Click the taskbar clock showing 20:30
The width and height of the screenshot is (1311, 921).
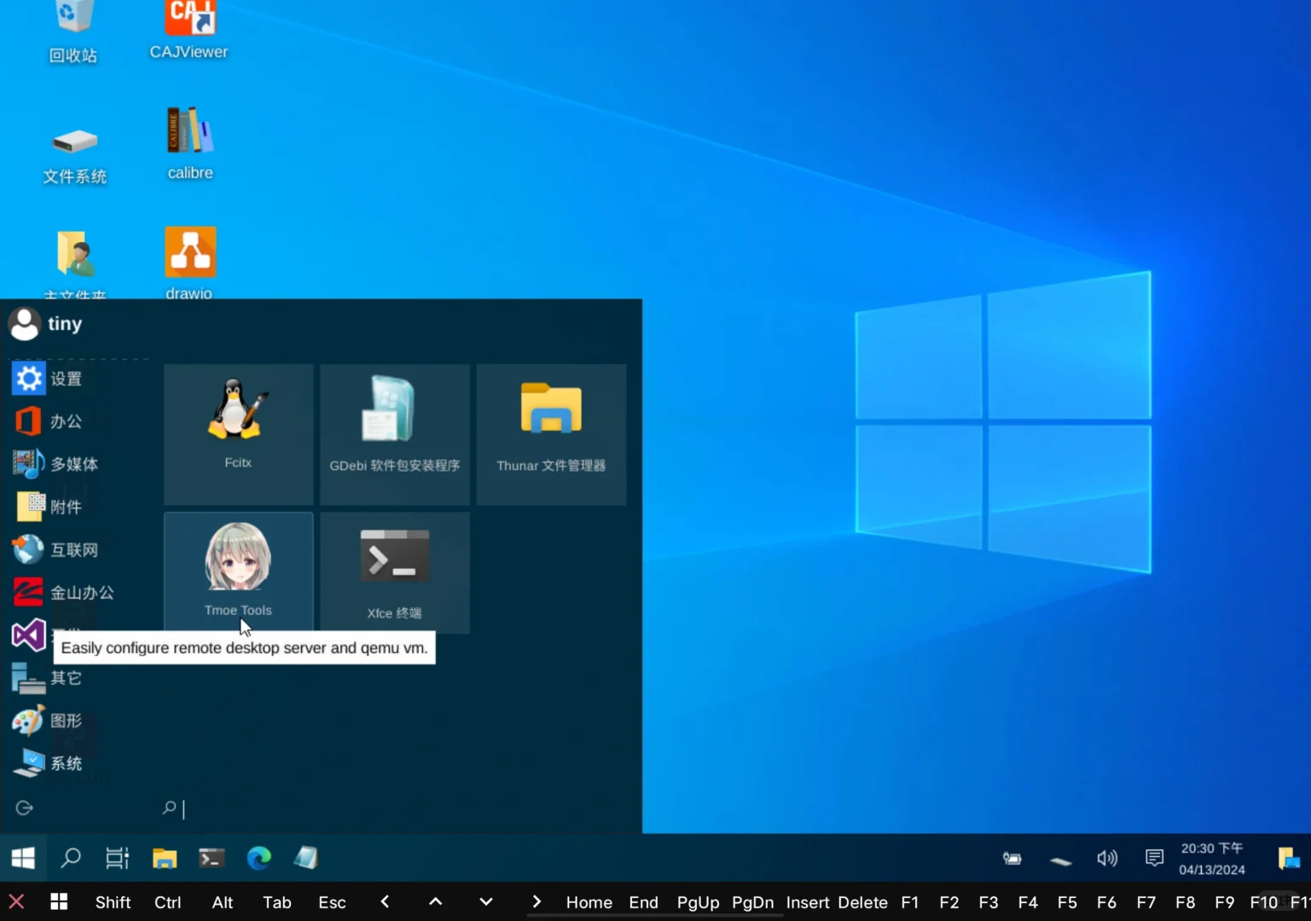click(x=1212, y=859)
